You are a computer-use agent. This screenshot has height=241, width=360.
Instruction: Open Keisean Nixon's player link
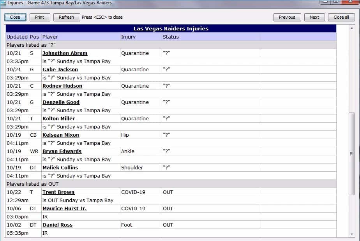coord(61,135)
